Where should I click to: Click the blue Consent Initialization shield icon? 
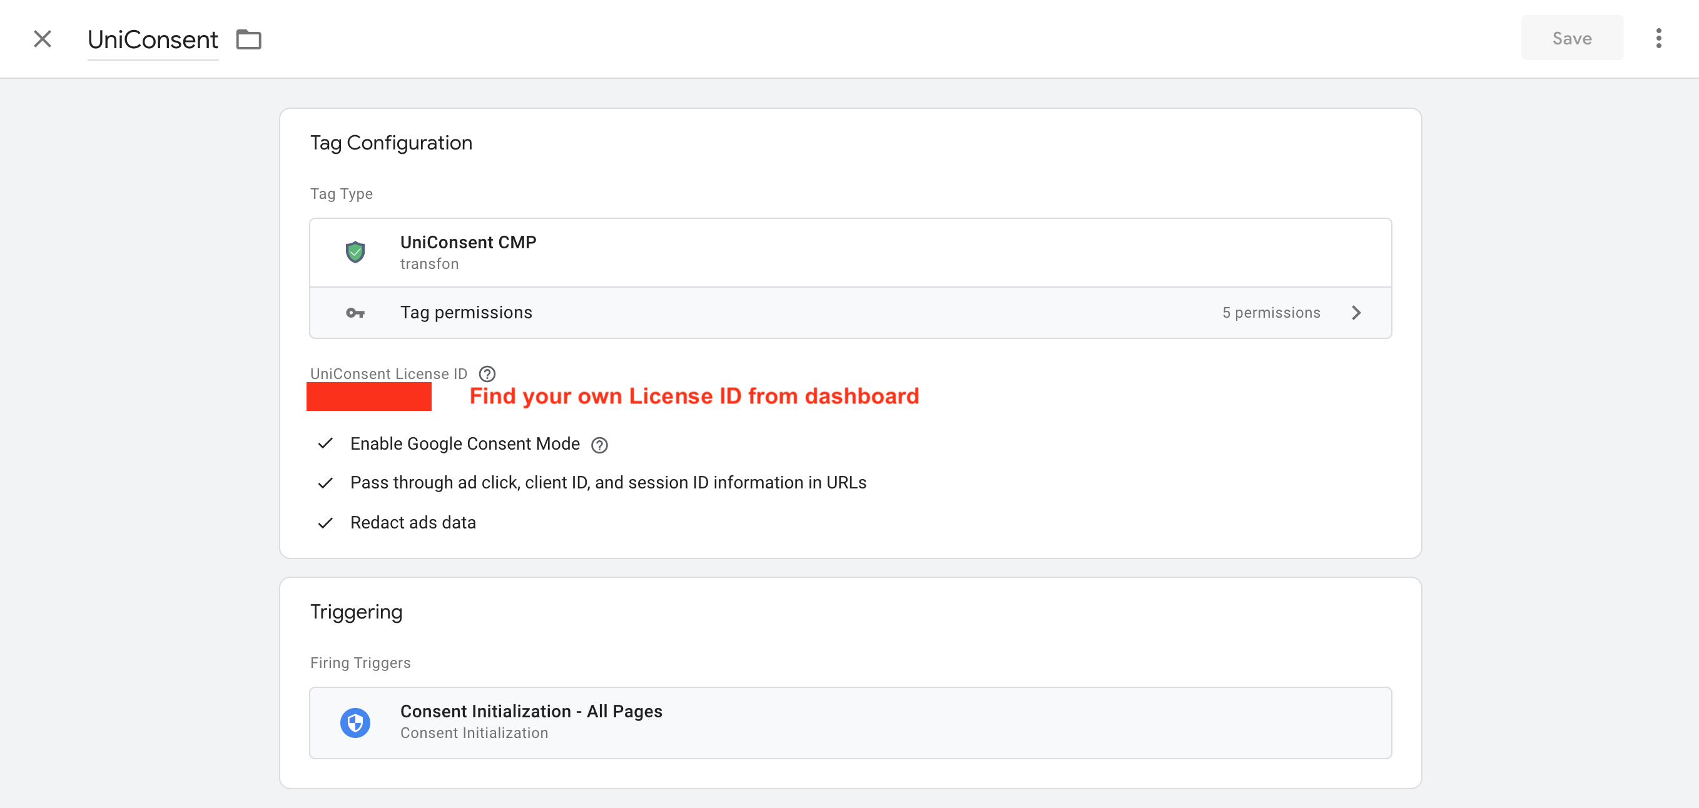pos(355,722)
